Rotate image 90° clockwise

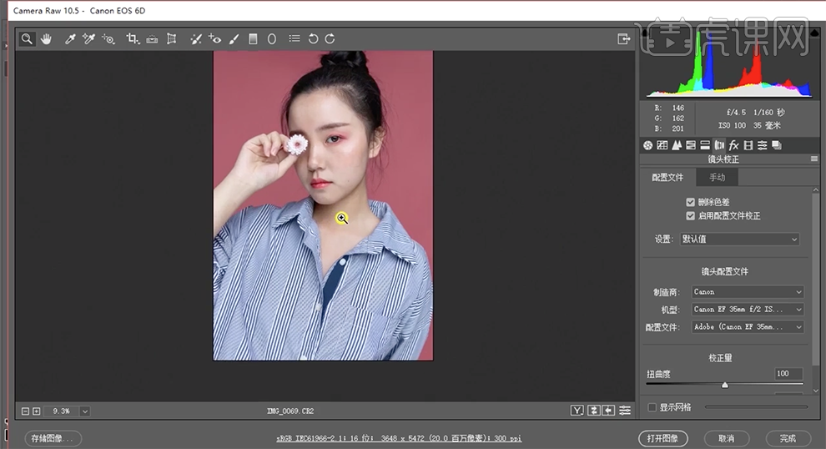coord(330,39)
